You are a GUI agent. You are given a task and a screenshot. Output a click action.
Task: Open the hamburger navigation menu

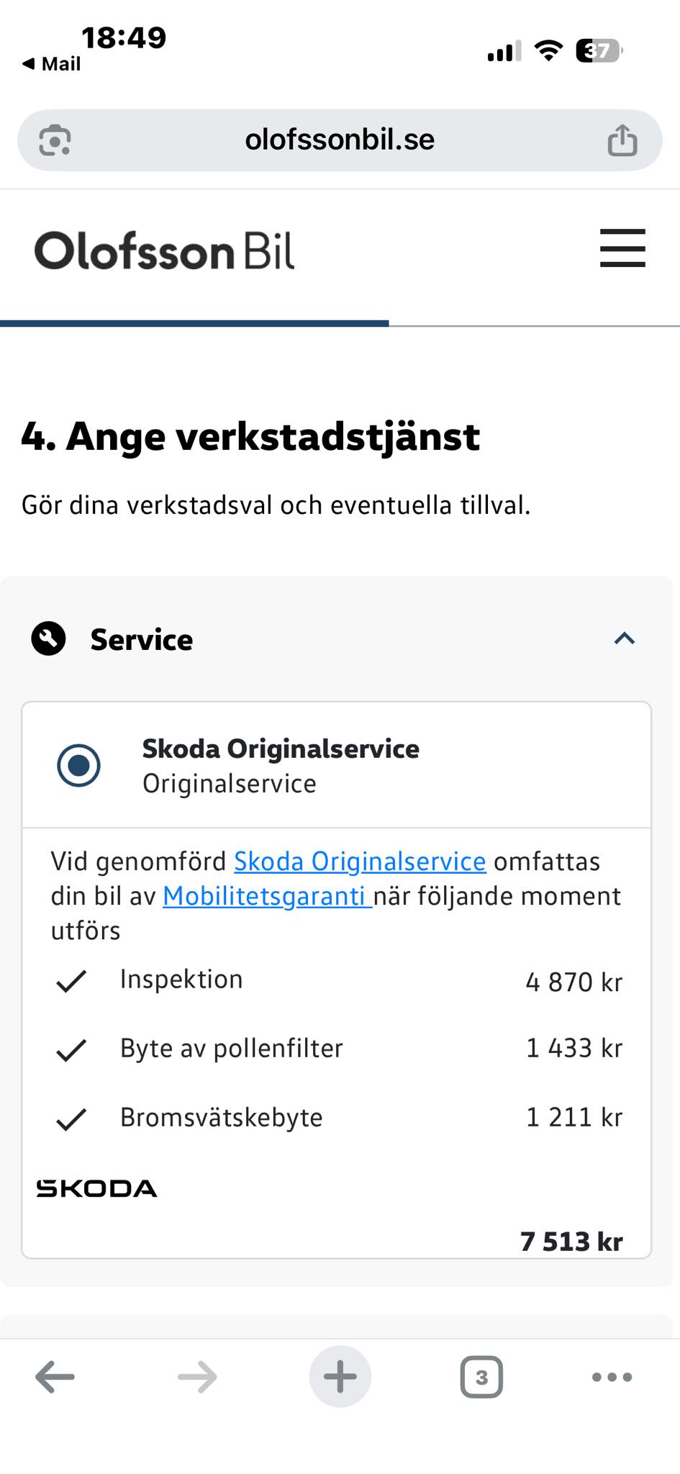coord(622,248)
